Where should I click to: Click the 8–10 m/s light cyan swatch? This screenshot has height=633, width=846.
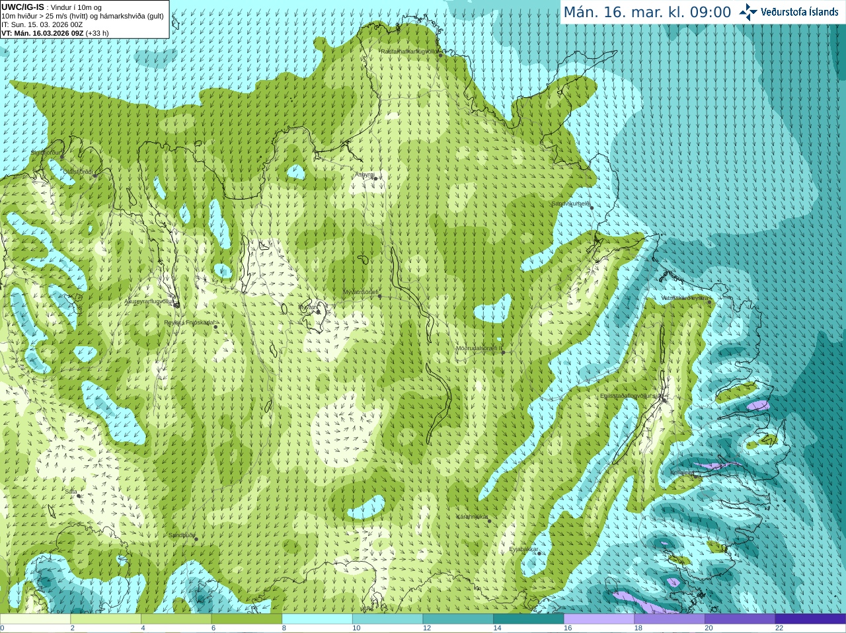(317, 619)
